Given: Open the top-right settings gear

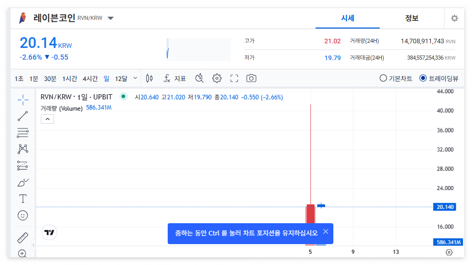Looking at the screenshot, I should pos(455,18).
